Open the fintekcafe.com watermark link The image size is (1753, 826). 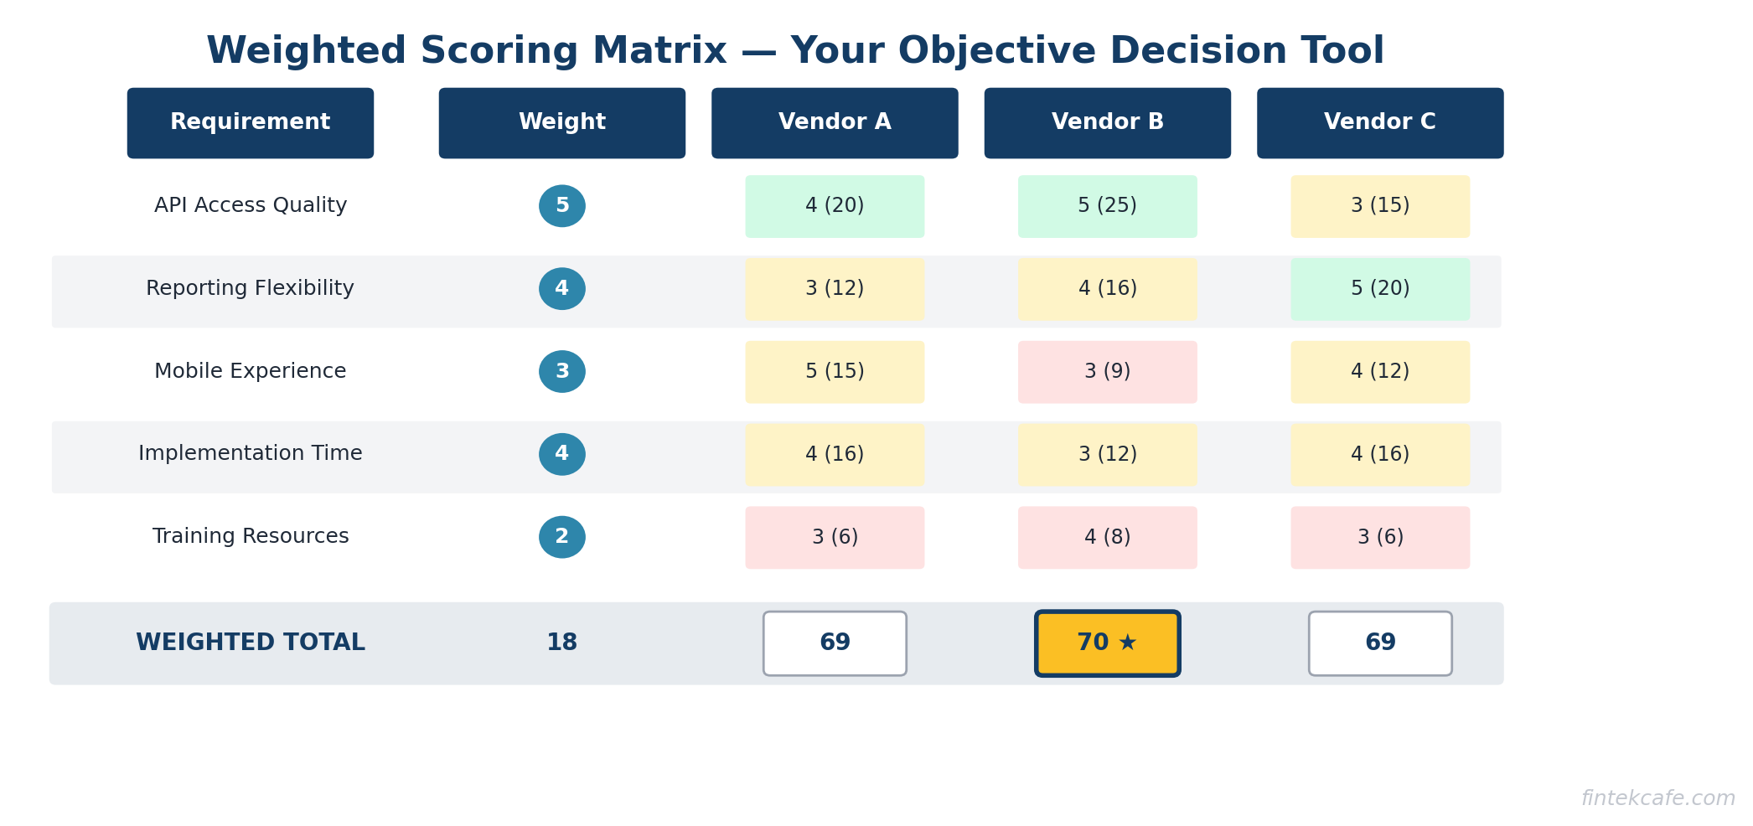[x=1657, y=798]
